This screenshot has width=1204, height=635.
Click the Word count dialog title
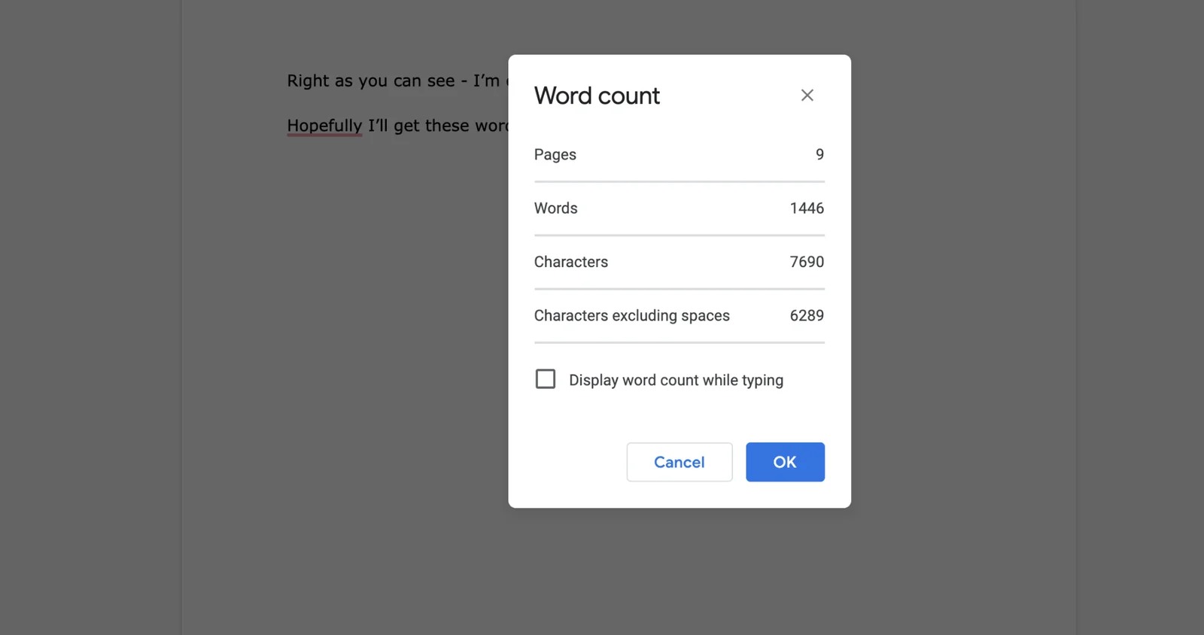(x=597, y=96)
